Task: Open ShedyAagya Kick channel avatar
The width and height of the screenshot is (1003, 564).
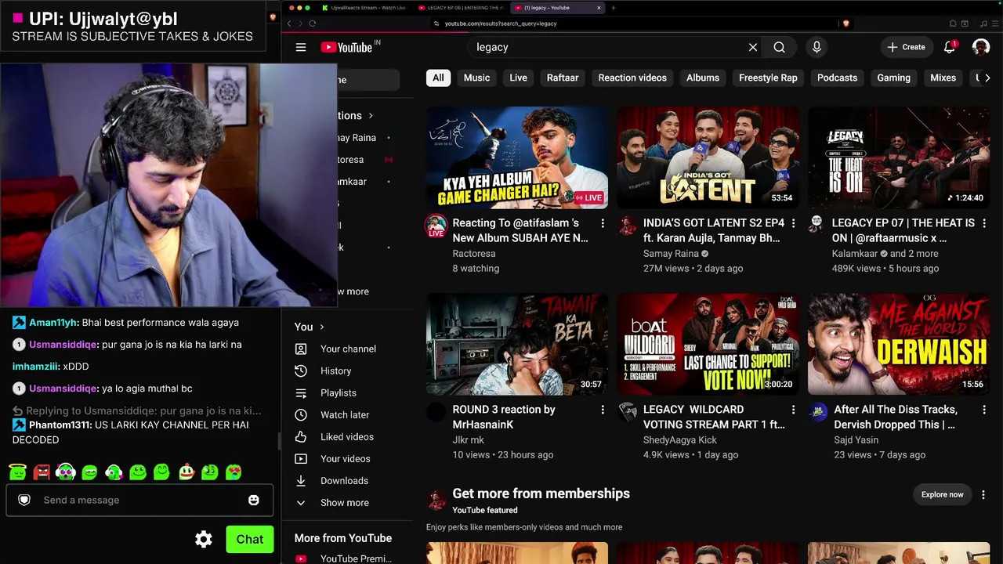Action: (627, 412)
